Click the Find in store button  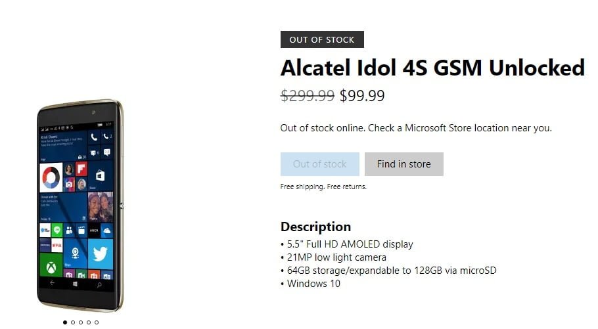pyautogui.click(x=403, y=164)
